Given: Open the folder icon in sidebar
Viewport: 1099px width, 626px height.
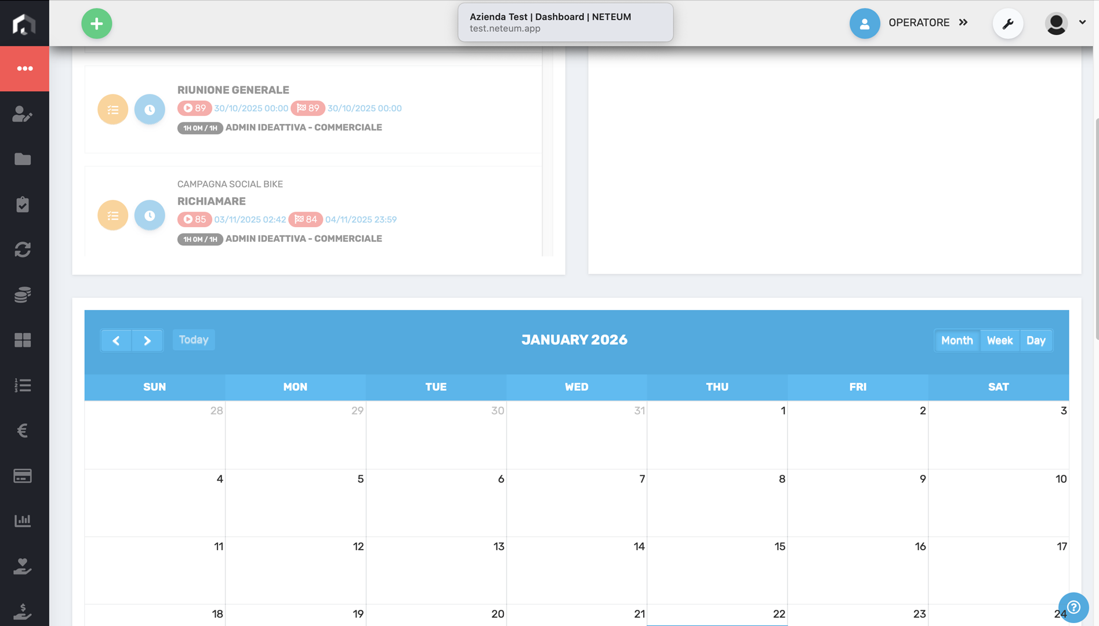Looking at the screenshot, I should pyautogui.click(x=23, y=159).
